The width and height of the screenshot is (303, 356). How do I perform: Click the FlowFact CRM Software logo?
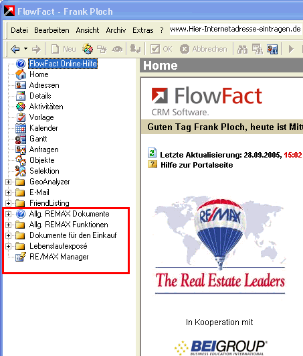click(207, 101)
